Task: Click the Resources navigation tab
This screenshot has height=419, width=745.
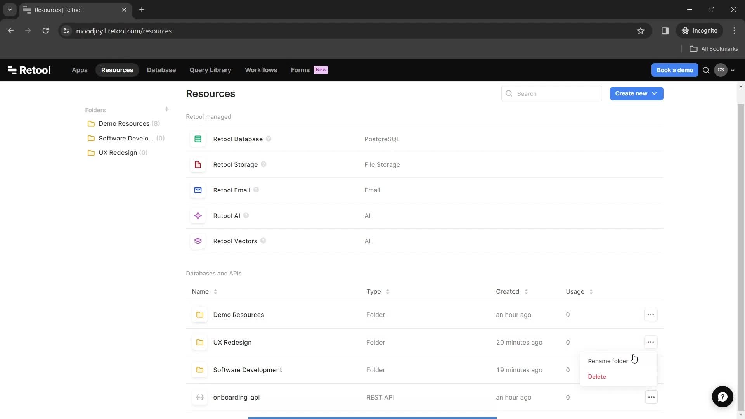Action: click(117, 69)
